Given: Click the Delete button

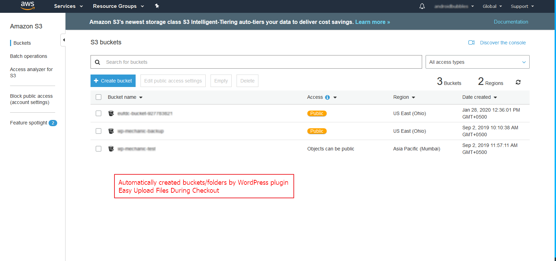Looking at the screenshot, I should [x=247, y=81].
